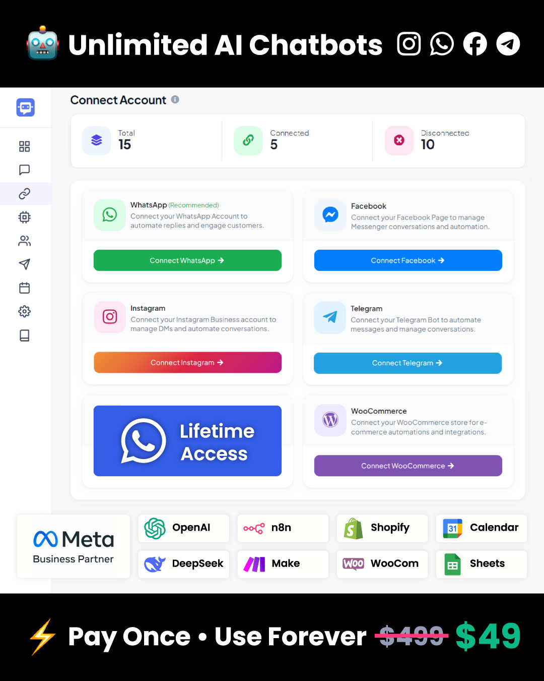Click the WooCom integration tile
544x681 pixels.
pos(382,564)
